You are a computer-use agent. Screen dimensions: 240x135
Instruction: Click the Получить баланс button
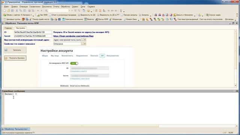point(15,58)
